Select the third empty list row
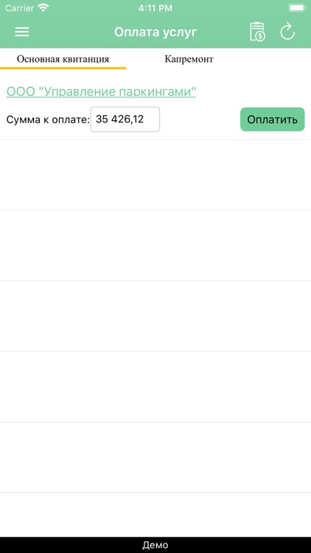Image resolution: width=311 pixels, height=553 pixels. coord(155,316)
